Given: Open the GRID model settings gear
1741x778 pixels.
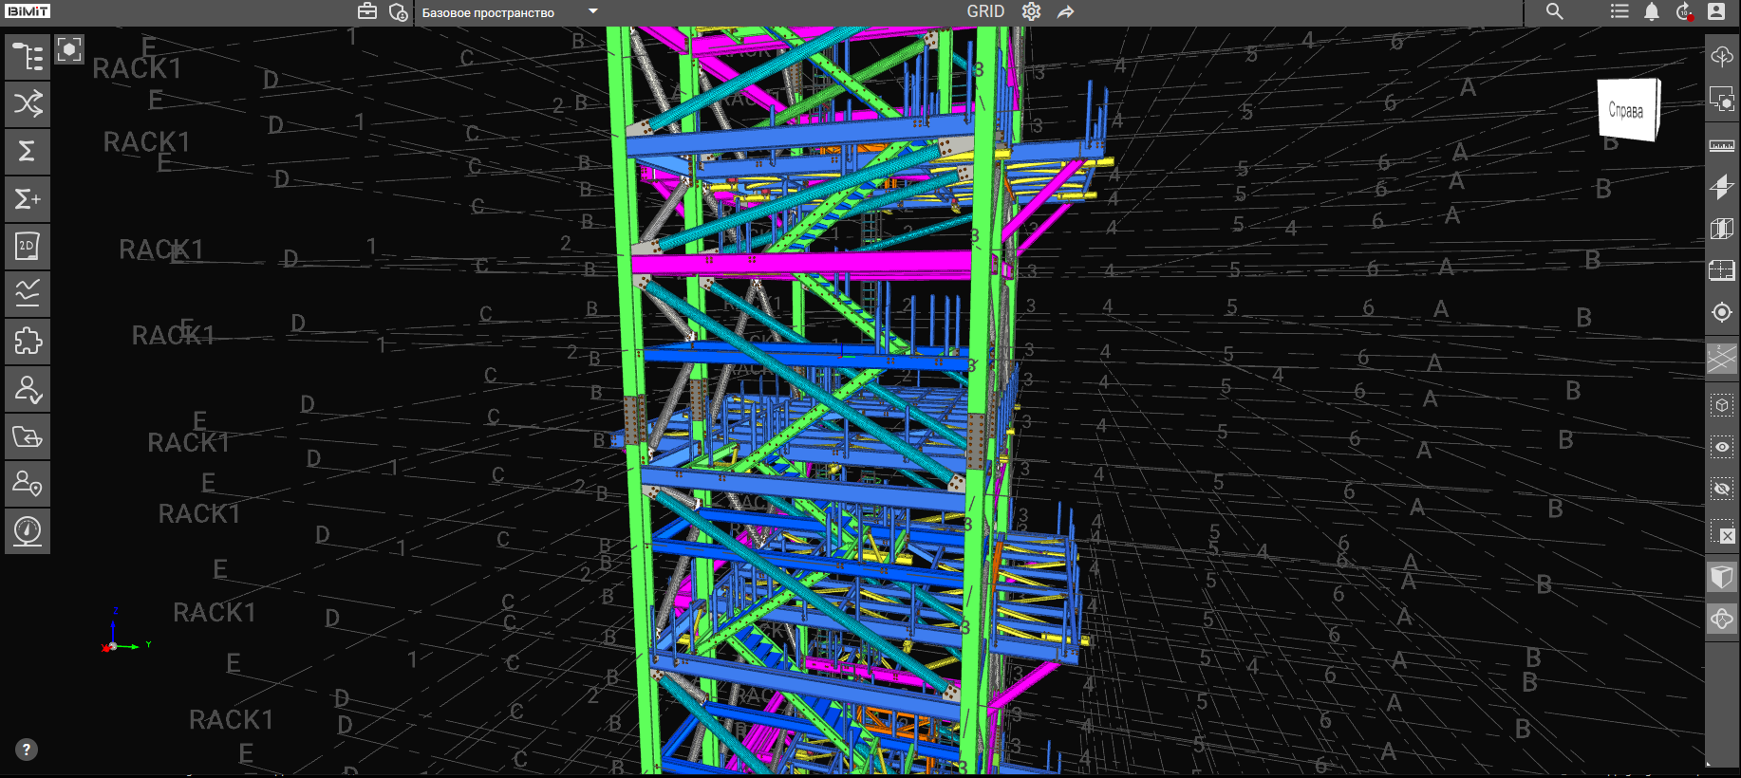Looking at the screenshot, I should (1031, 11).
